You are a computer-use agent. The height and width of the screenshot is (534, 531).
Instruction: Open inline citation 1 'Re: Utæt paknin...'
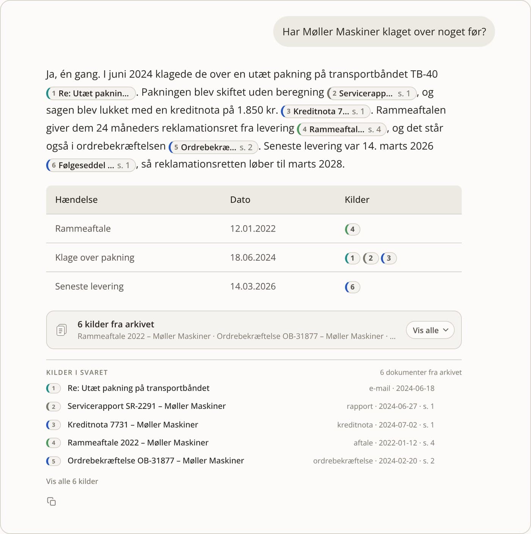[91, 93]
